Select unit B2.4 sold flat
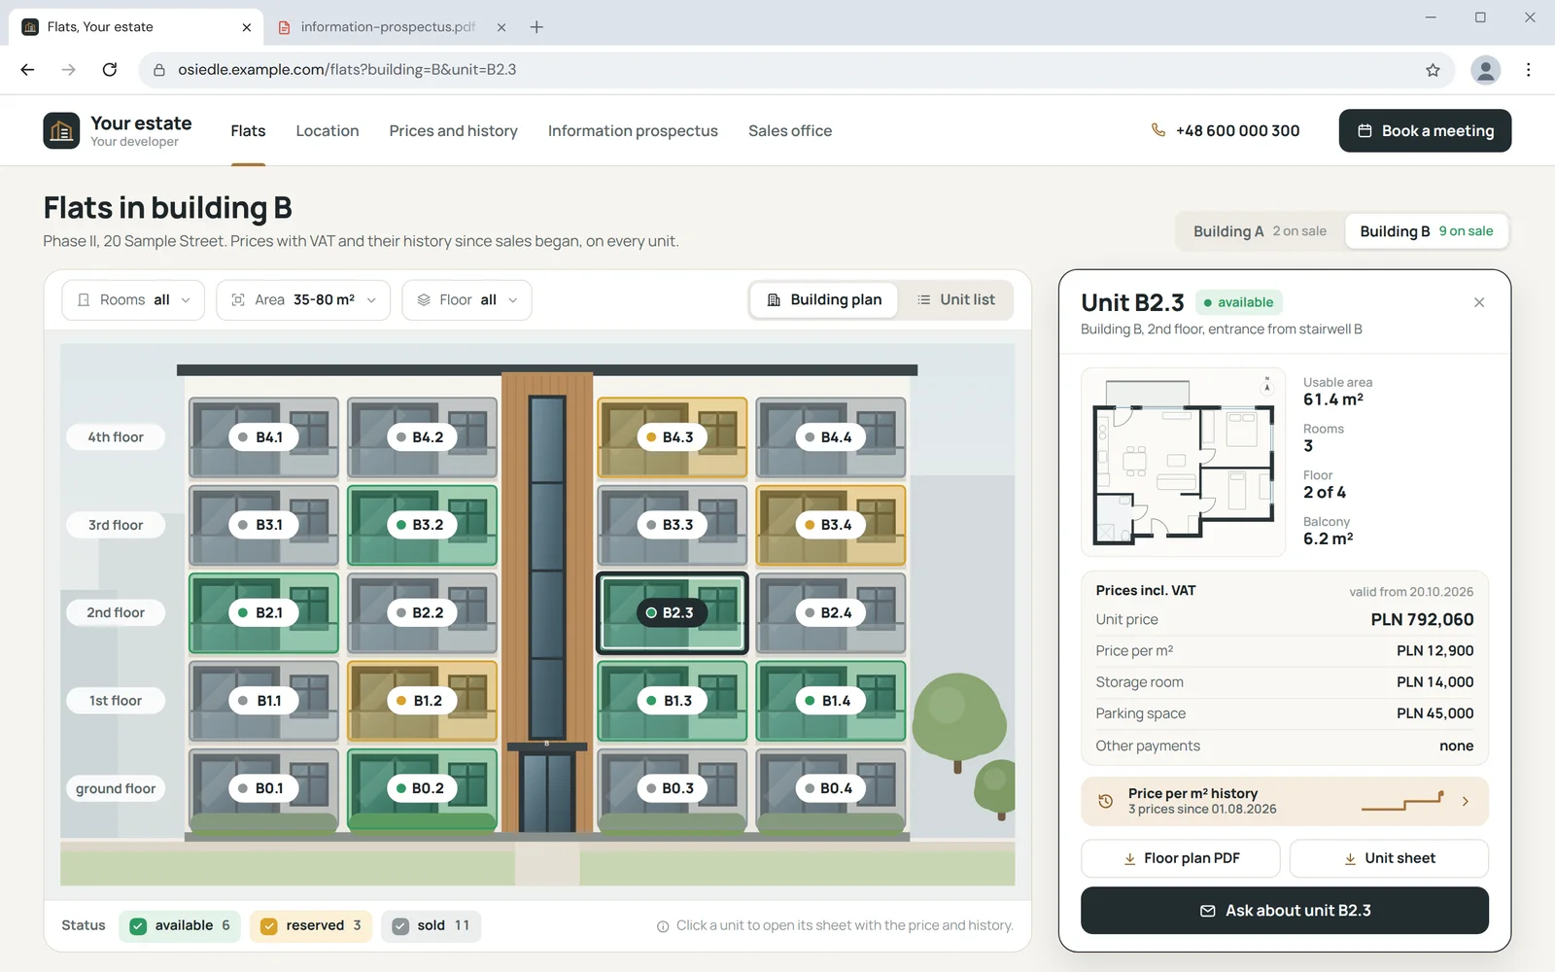The height and width of the screenshot is (972, 1555). pos(830,612)
